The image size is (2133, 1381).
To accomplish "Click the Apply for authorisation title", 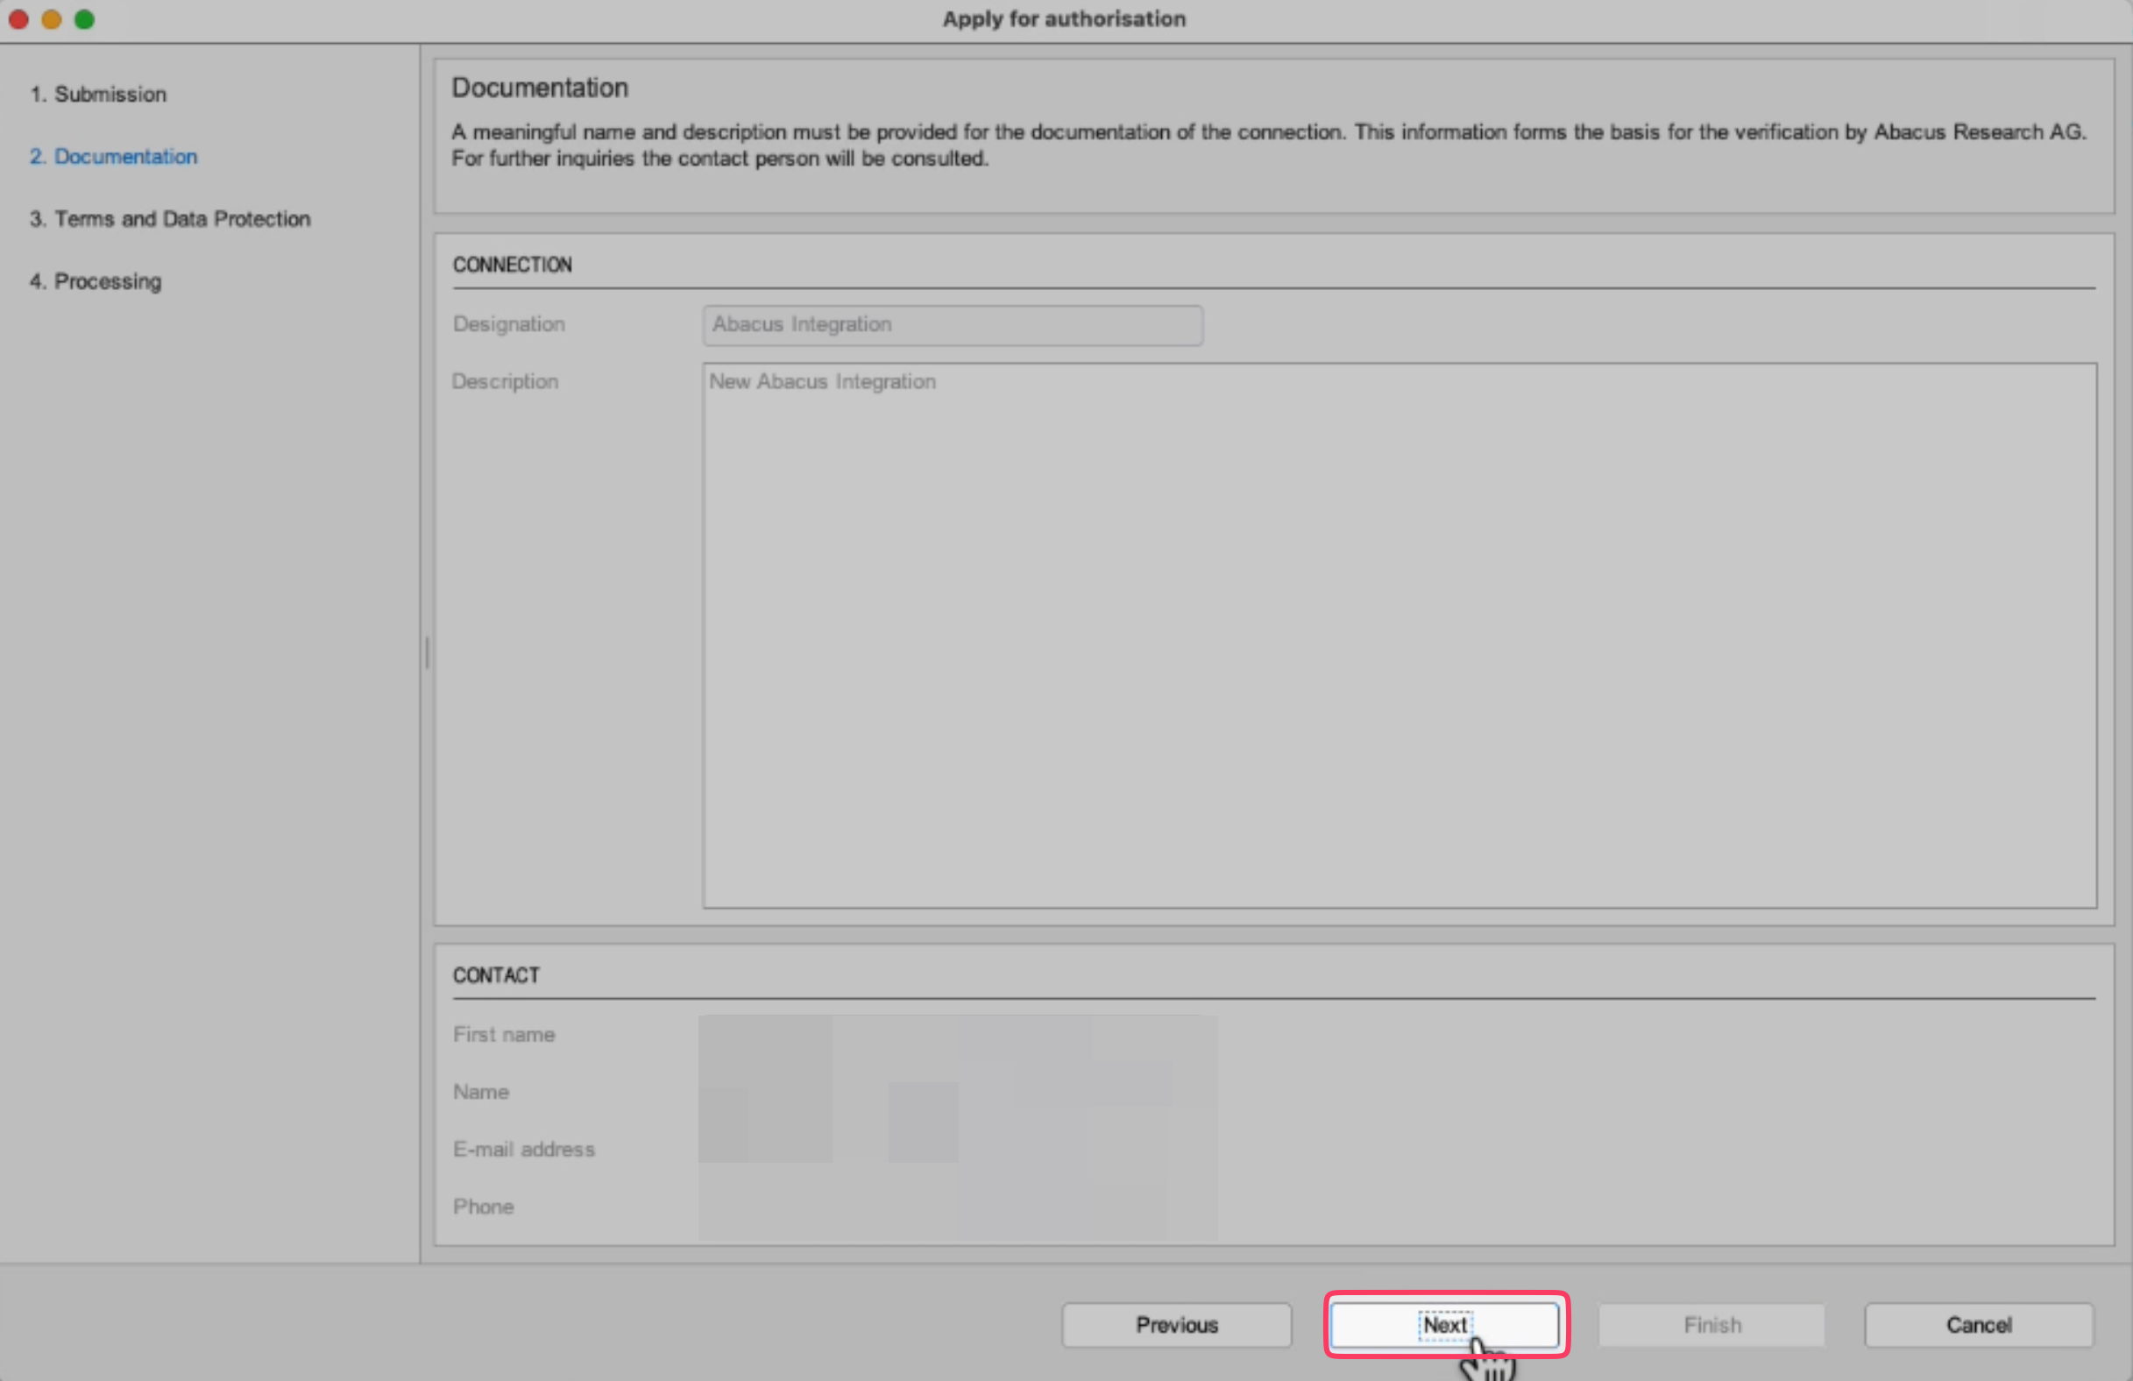I will [x=1064, y=18].
